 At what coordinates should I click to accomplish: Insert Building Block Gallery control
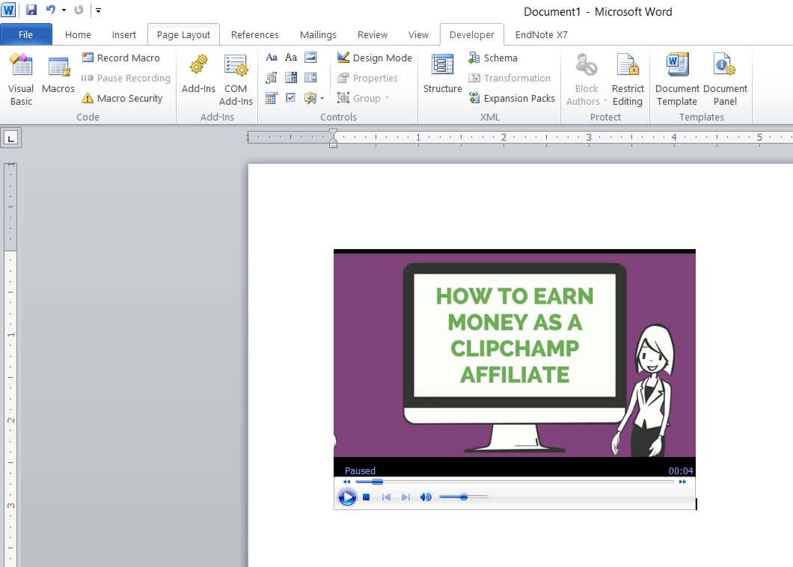272,77
